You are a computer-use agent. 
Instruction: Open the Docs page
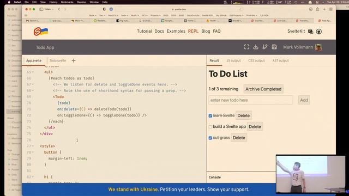tap(159, 32)
